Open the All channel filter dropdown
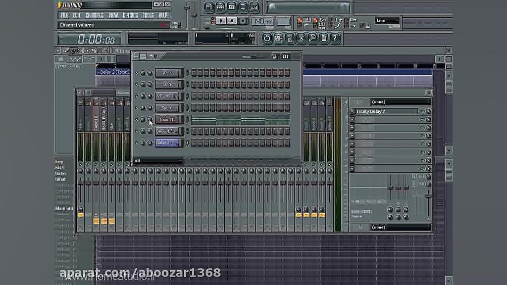The height and width of the screenshot is (285, 507). [x=158, y=161]
